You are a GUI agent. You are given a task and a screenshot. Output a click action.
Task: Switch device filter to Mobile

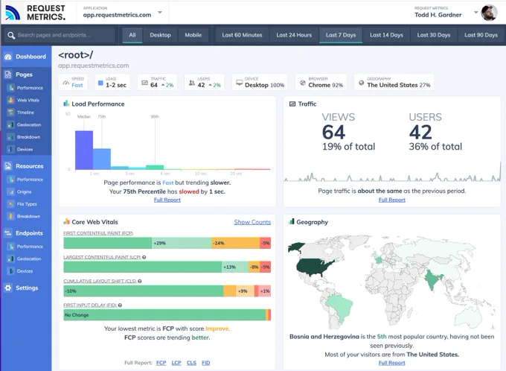(193, 35)
